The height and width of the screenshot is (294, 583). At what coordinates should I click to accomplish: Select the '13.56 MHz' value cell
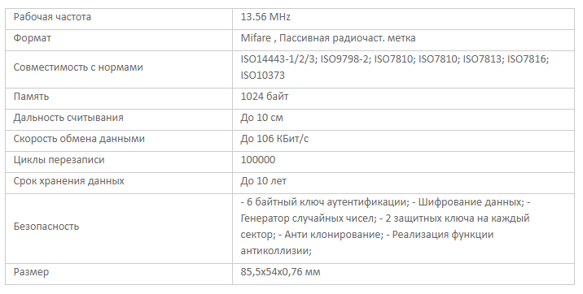click(403, 17)
